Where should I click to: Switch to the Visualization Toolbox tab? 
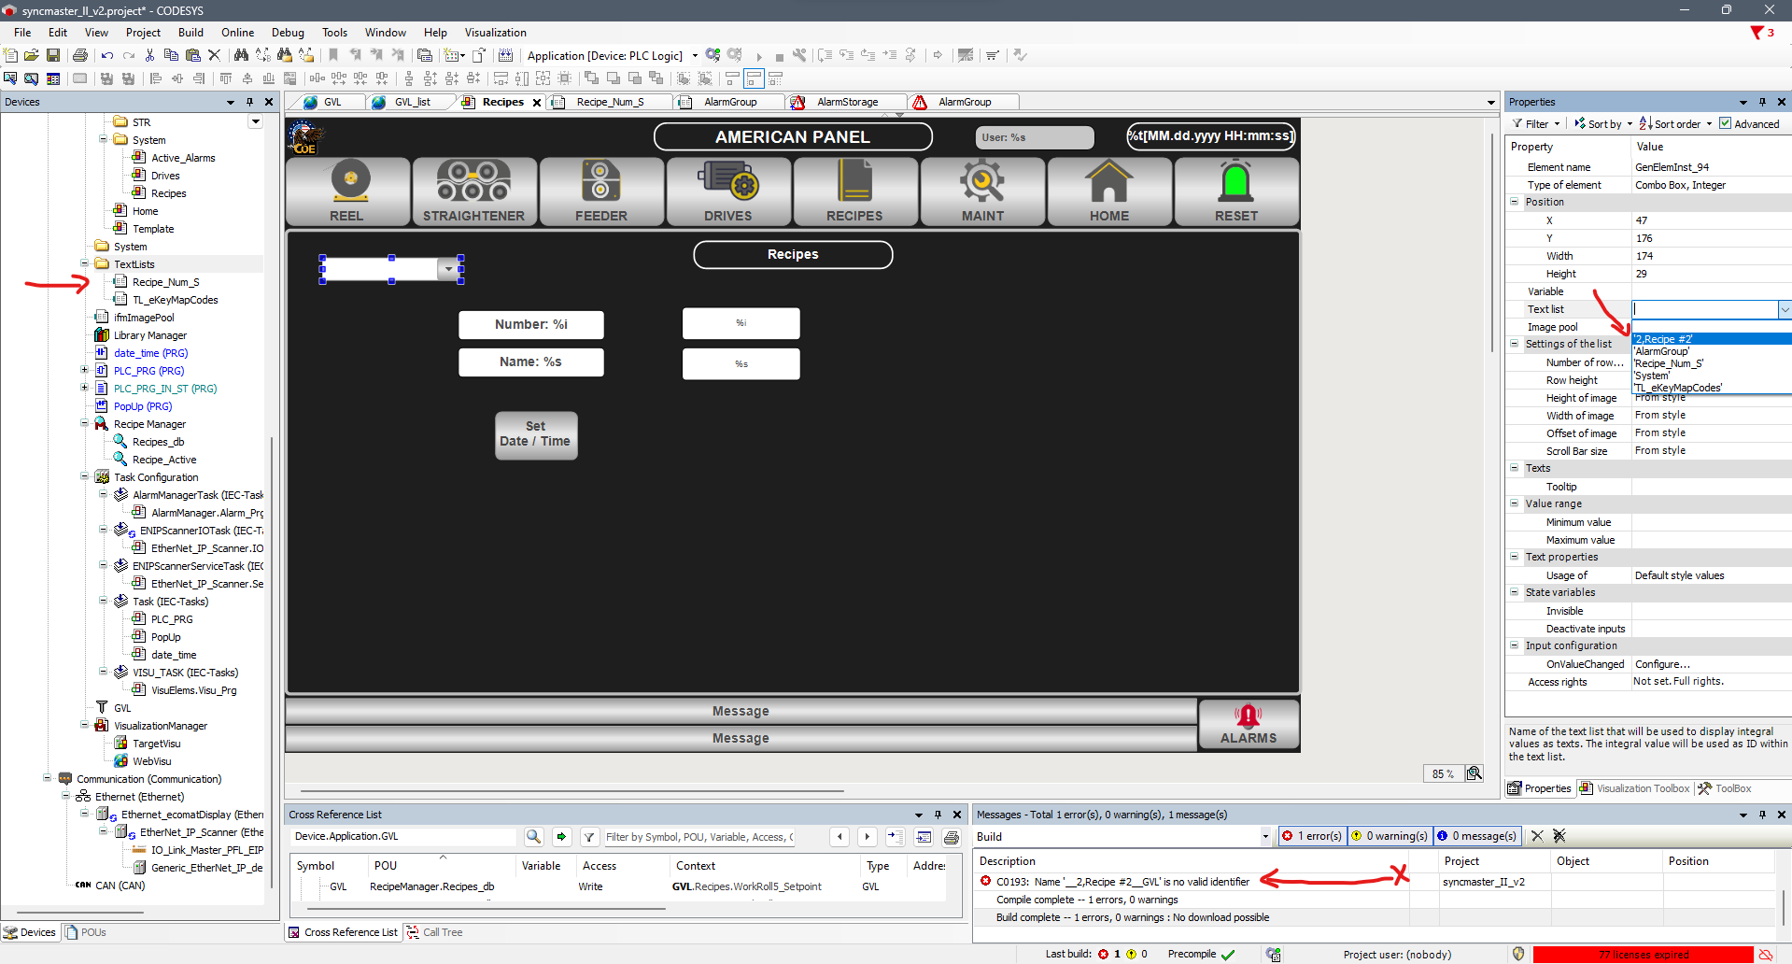tap(1635, 788)
